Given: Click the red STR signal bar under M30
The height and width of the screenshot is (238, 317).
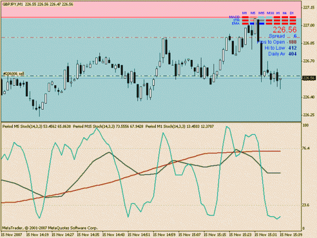Looking at the screenshot, I should click(269, 20).
